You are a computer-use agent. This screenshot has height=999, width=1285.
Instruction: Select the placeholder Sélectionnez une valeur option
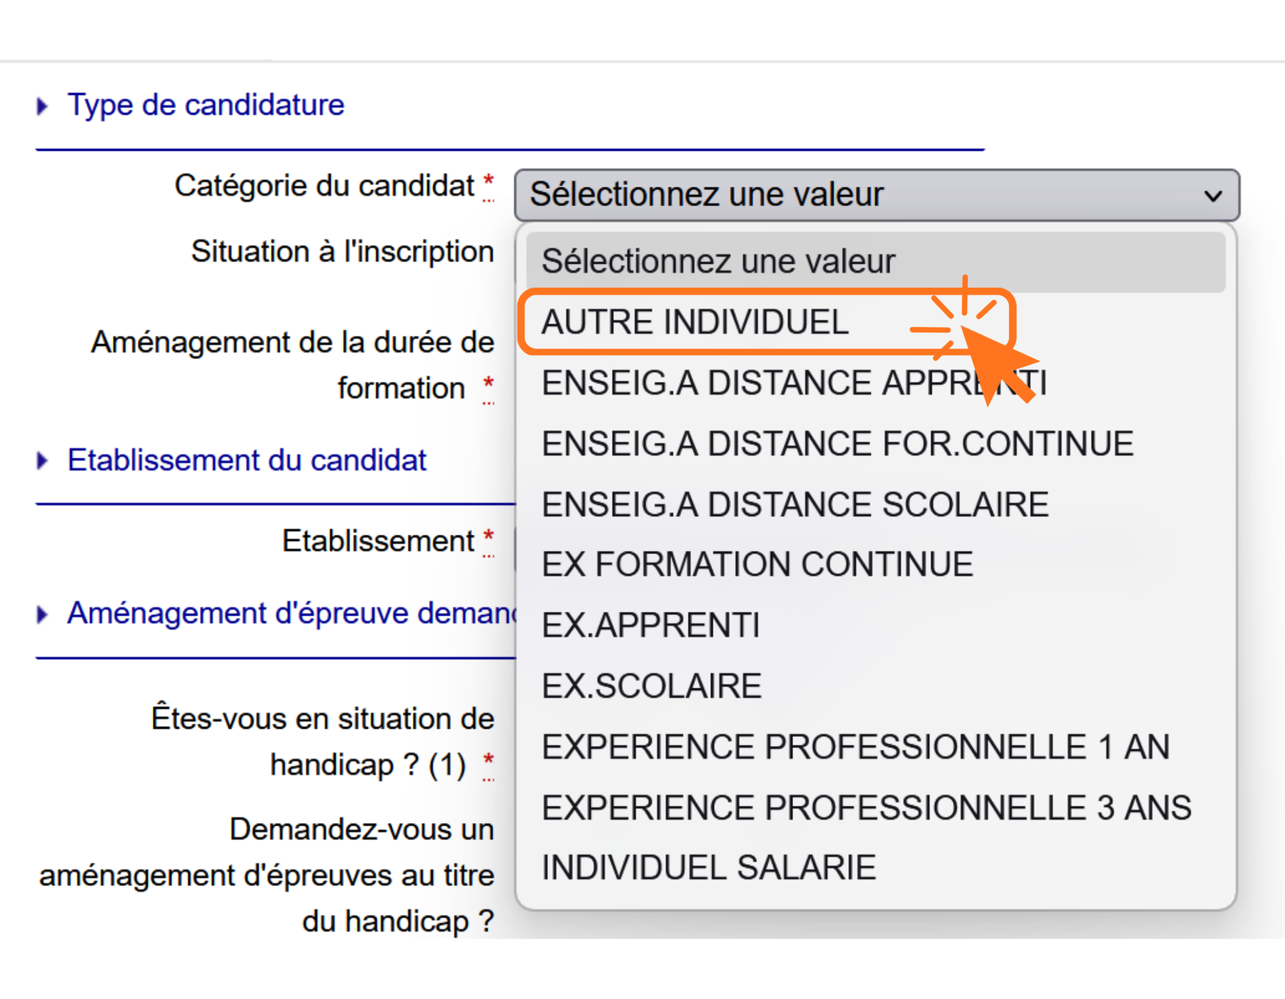pyautogui.click(x=718, y=261)
